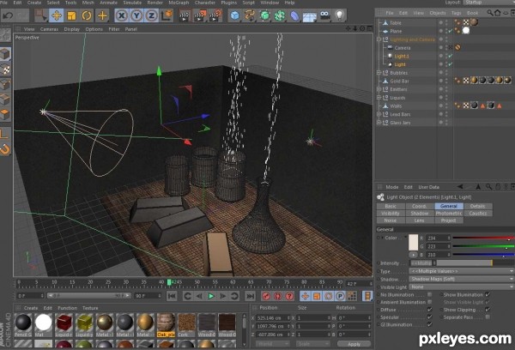Click the Undo arrow in the top toolbar

point(8,15)
